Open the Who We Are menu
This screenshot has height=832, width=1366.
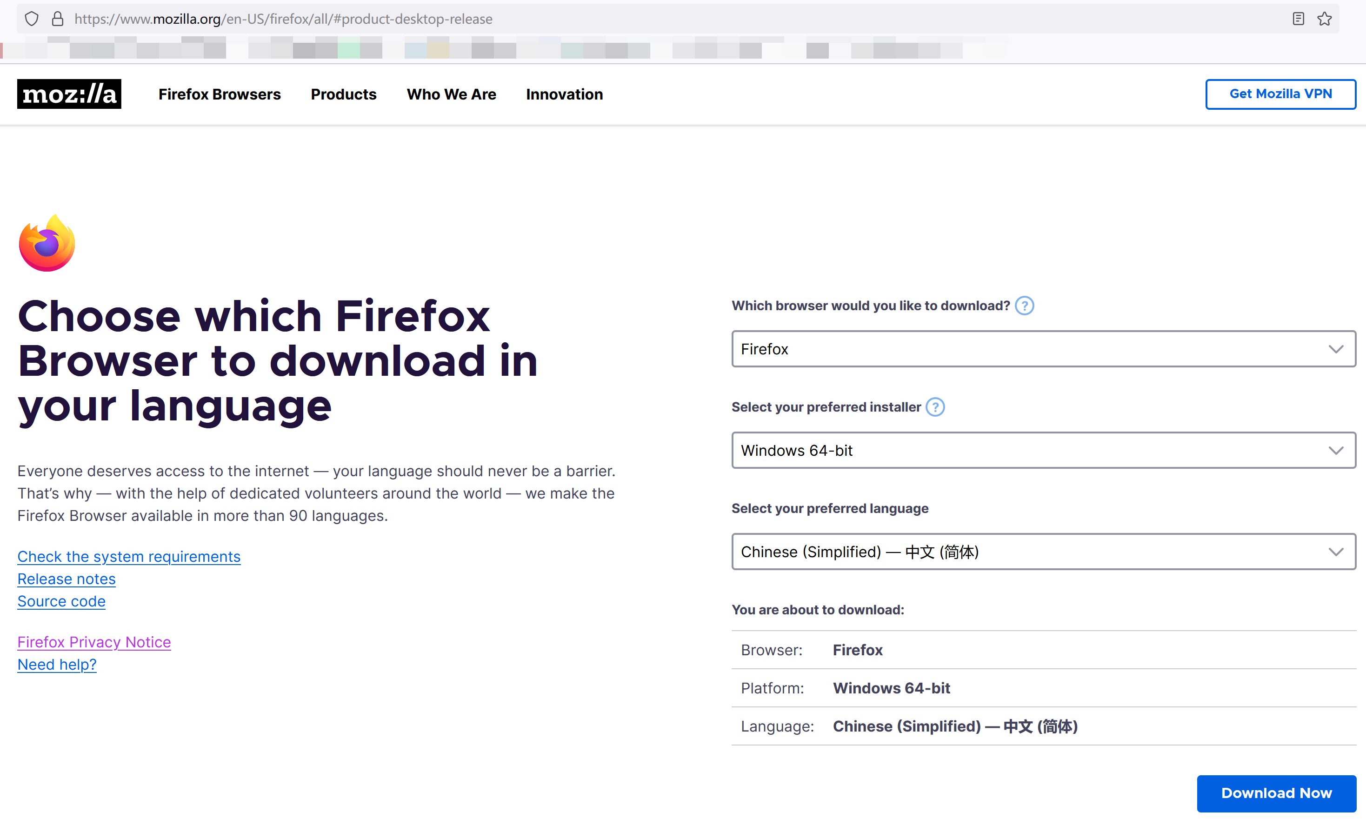[451, 94]
